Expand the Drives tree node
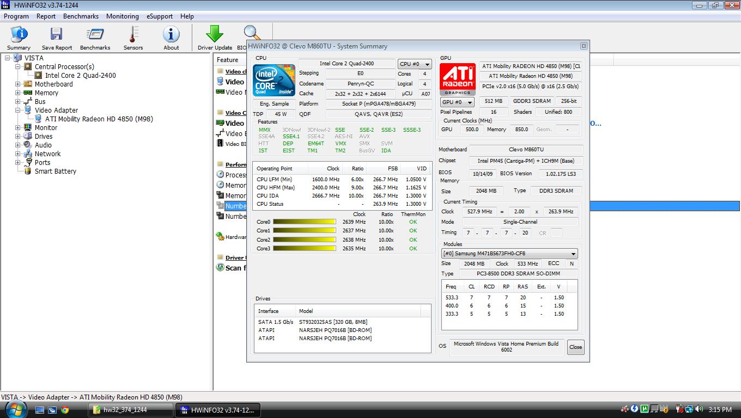The width and height of the screenshot is (741, 418). point(18,137)
